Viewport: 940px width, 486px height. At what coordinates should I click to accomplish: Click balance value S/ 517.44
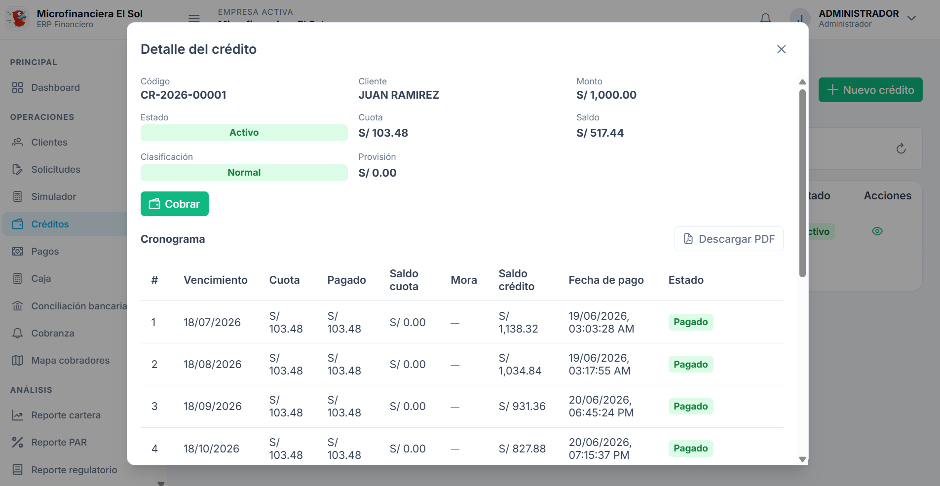click(x=600, y=133)
